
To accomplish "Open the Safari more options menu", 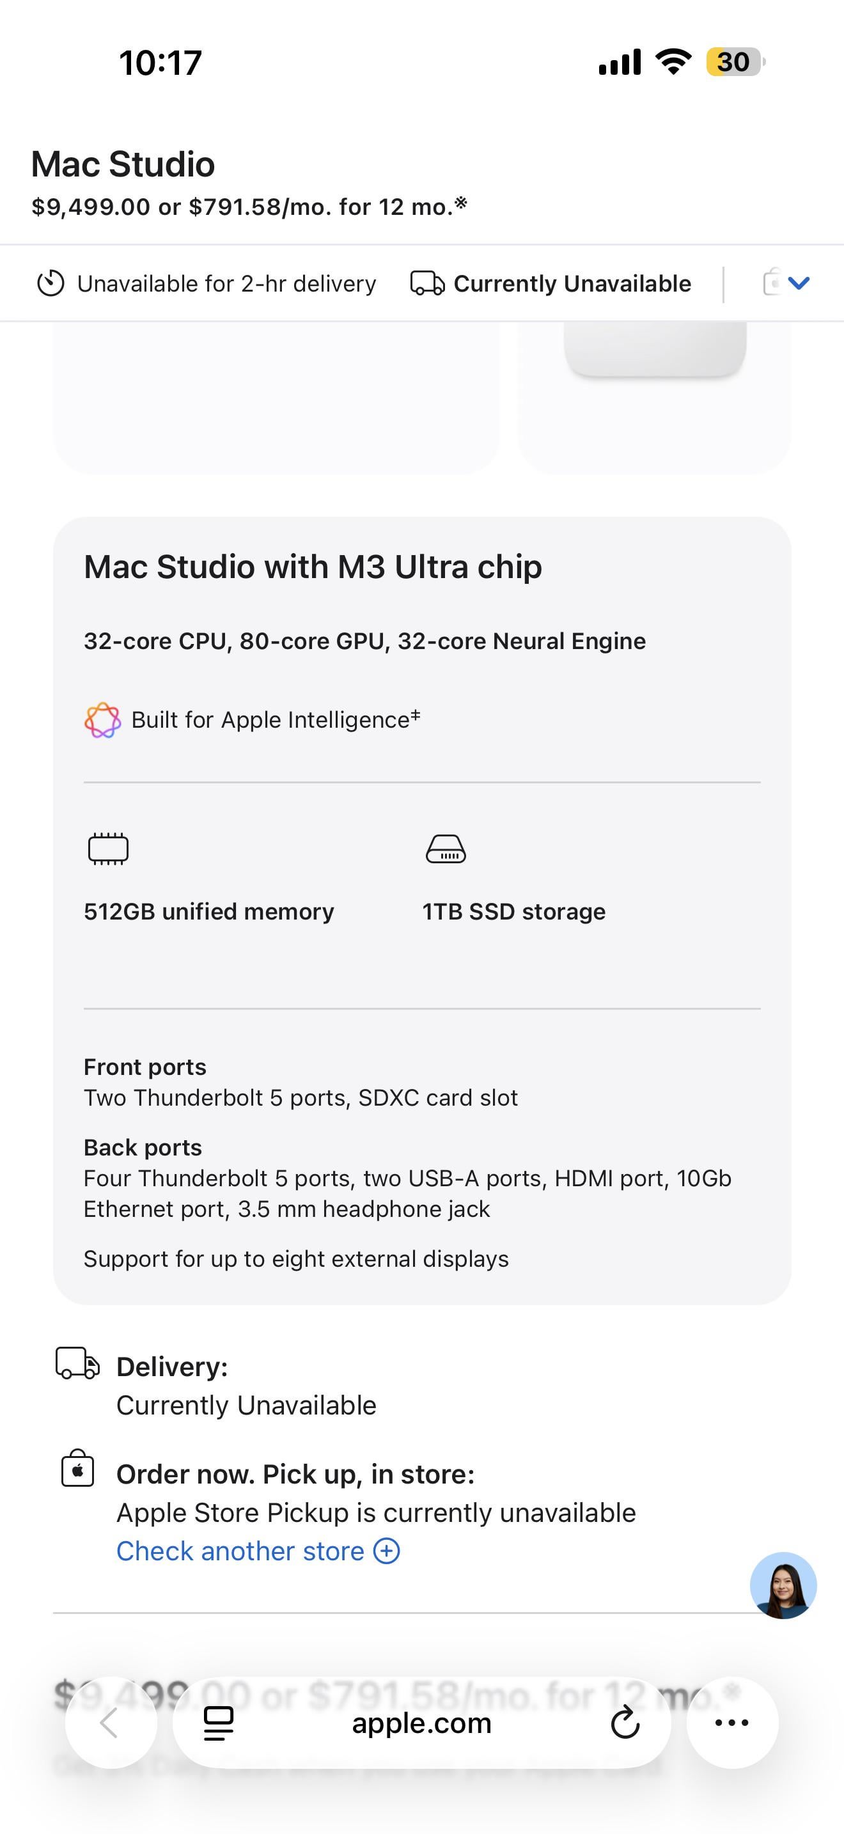I will tap(731, 1723).
